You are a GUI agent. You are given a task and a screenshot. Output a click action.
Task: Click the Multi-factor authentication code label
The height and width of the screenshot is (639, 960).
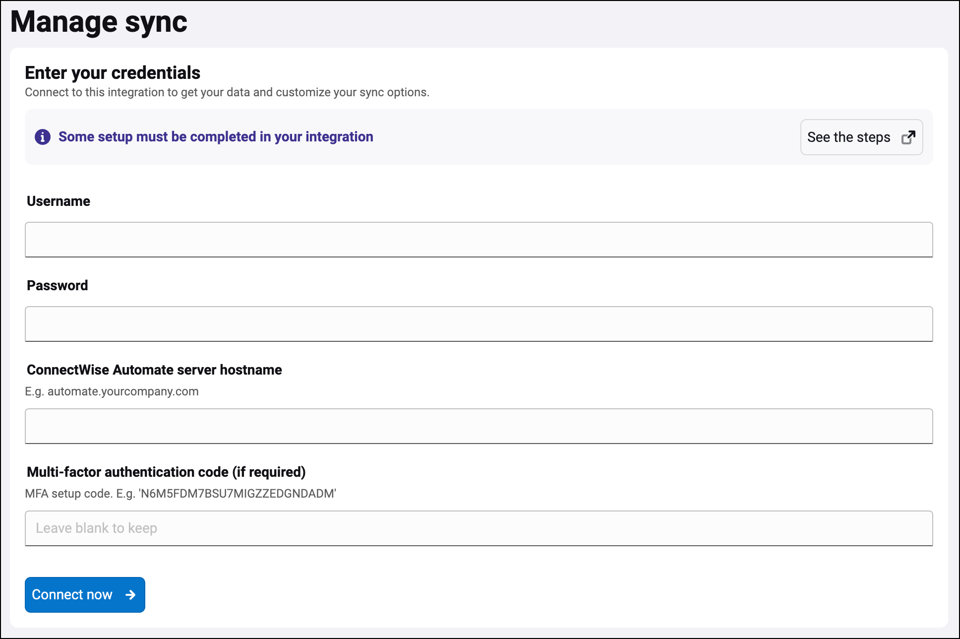[166, 472]
